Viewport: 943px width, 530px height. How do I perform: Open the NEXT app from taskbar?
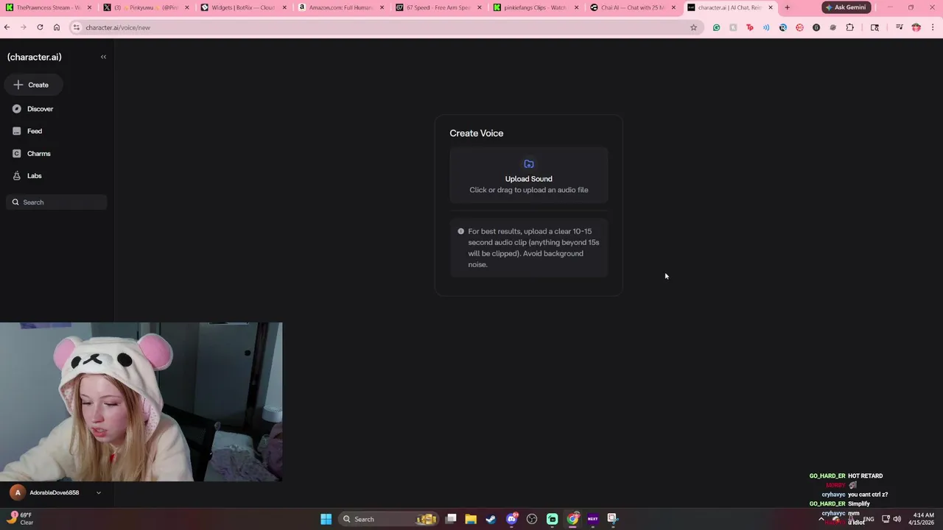coord(593,519)
